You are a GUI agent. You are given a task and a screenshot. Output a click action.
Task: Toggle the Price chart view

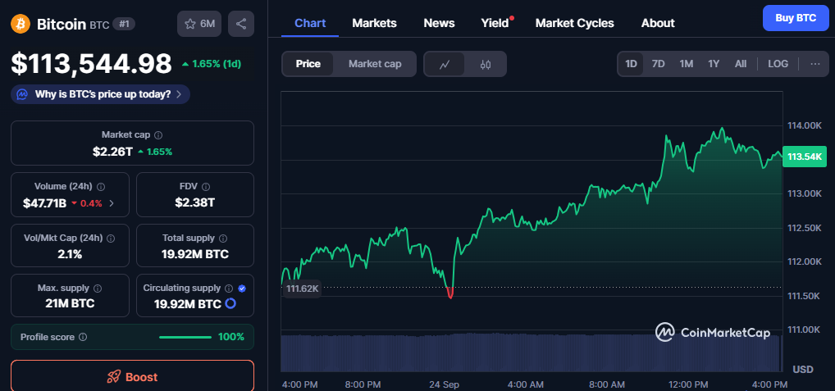click(308, 65)
